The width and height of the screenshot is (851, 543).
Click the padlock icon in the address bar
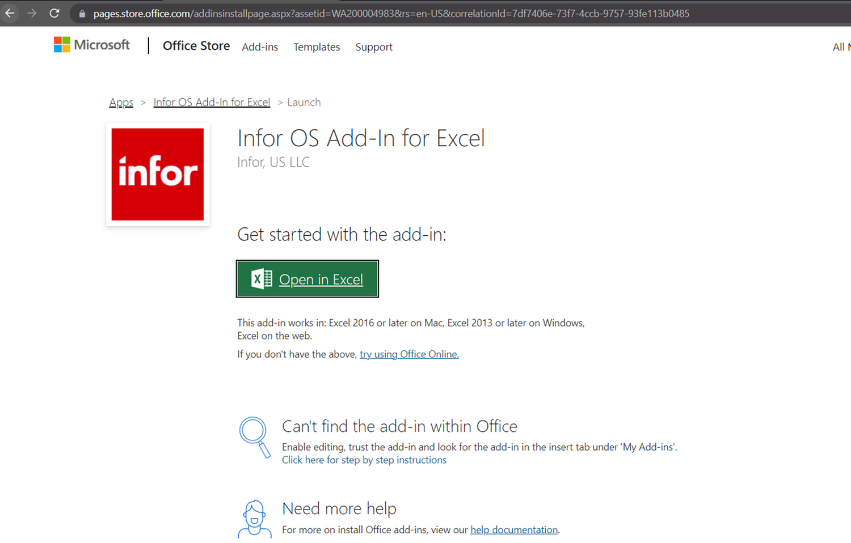[82, 13]
